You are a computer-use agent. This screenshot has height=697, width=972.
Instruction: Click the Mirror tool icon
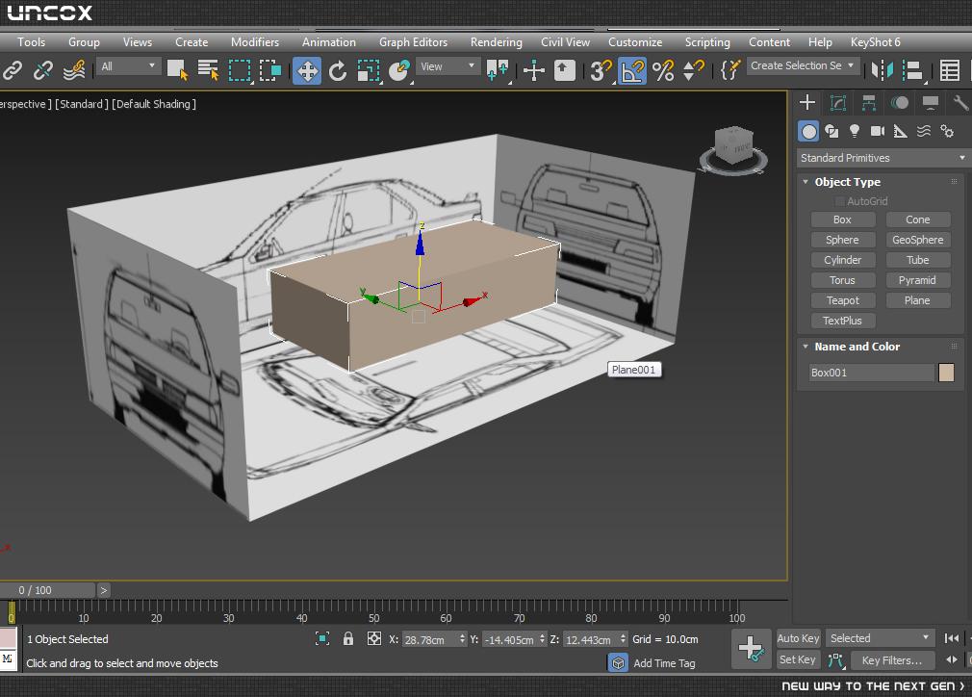point(882,70)
